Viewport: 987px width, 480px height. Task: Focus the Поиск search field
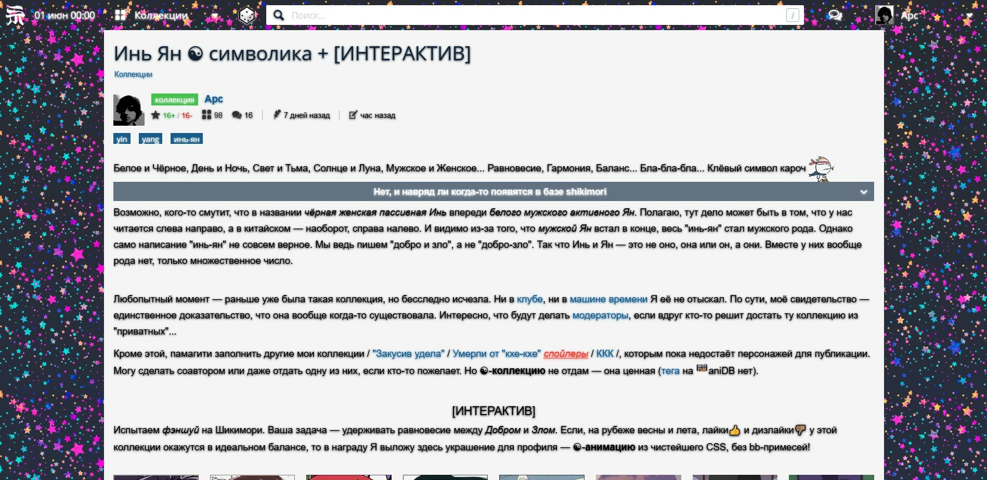coord(536,16)
